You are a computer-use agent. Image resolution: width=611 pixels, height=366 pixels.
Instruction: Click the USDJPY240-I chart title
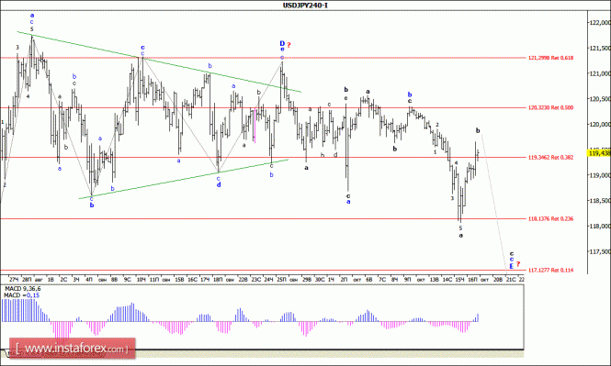305,6
